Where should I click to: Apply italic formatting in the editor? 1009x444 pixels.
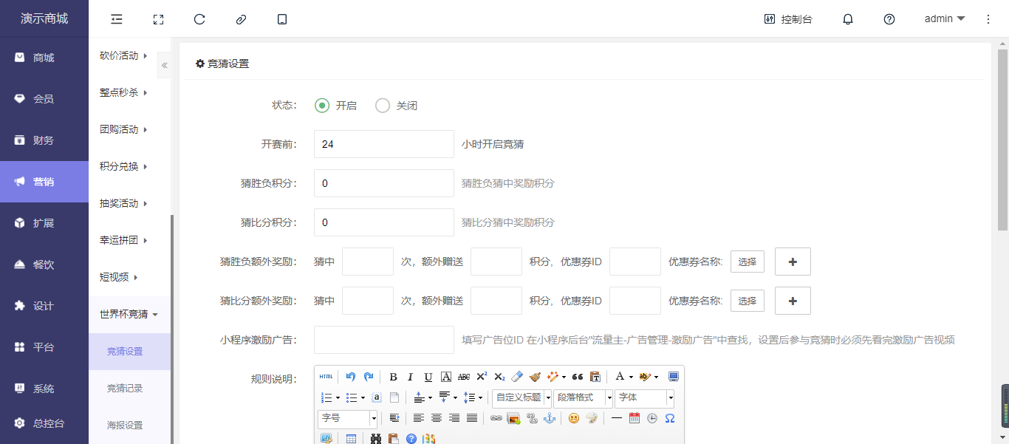(x=411, y=377)
